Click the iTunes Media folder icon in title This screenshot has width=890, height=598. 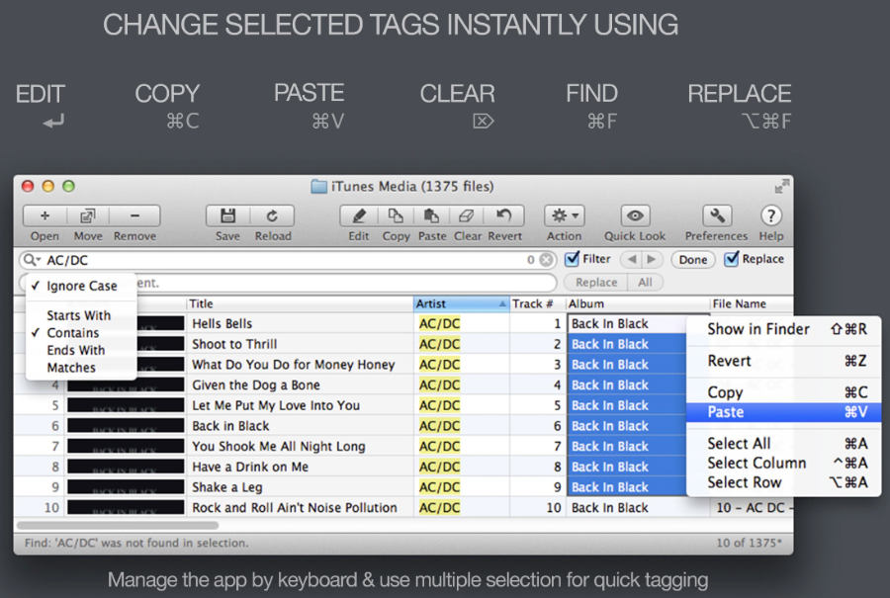(318, 186)
